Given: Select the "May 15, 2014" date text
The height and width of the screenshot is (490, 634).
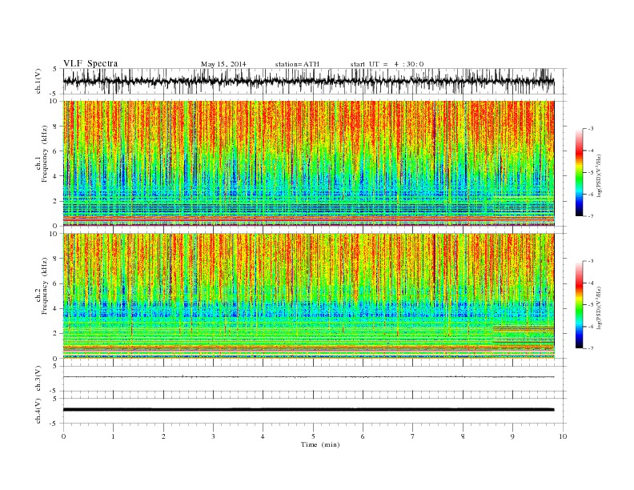Looking at the screenshot, I should click(x=223, y=64).
